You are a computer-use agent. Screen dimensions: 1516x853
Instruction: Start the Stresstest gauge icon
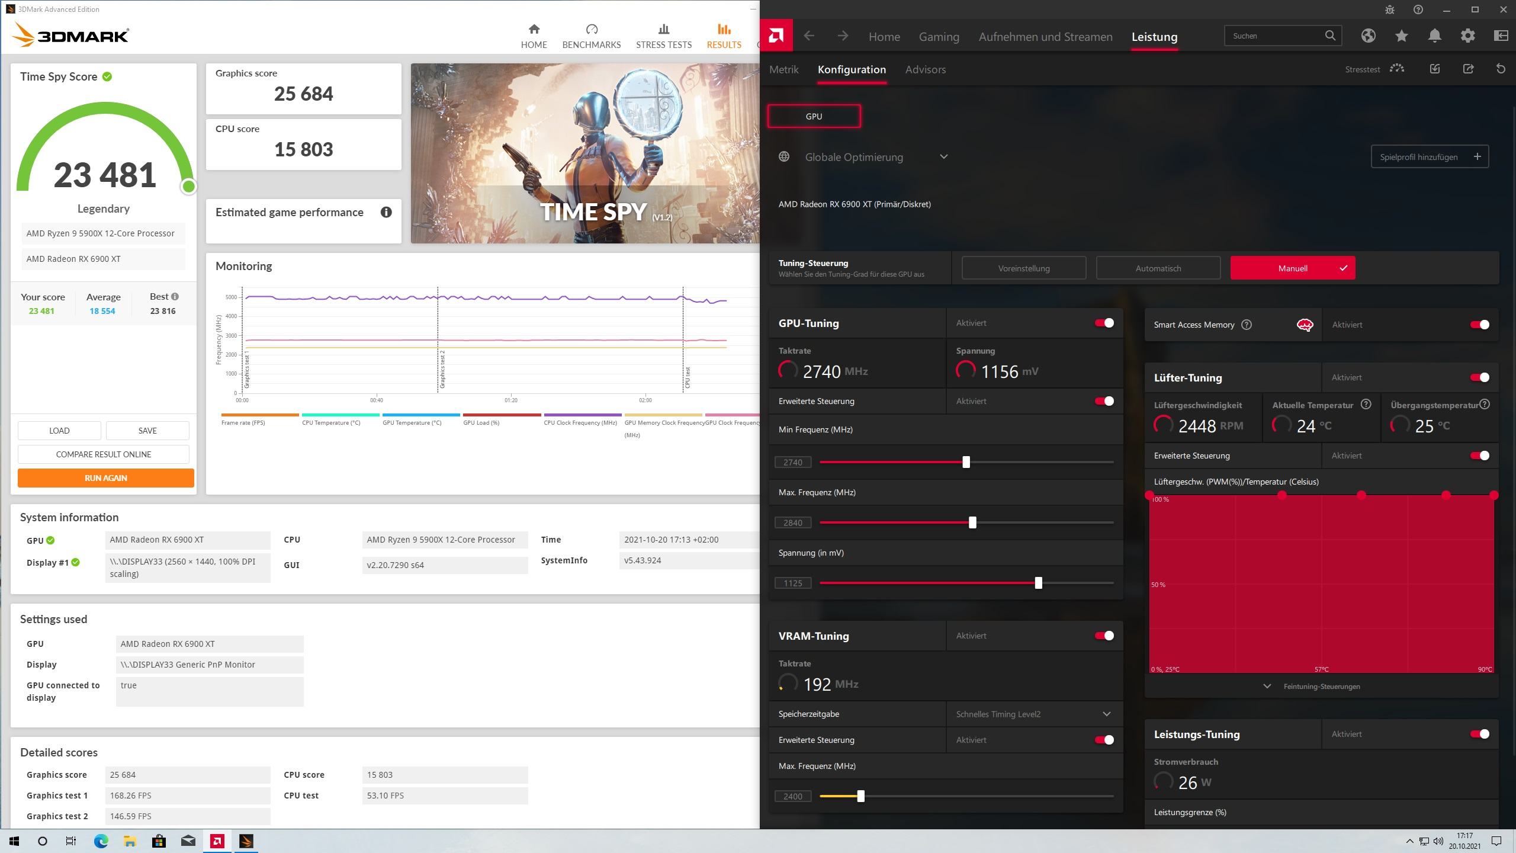tap(1397, 69)
